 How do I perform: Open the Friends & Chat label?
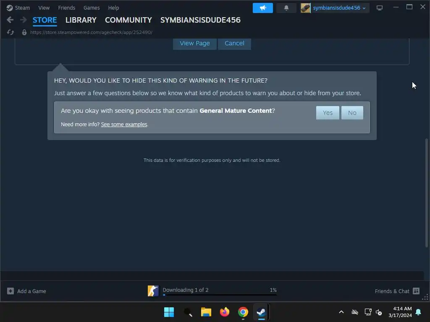392,291
